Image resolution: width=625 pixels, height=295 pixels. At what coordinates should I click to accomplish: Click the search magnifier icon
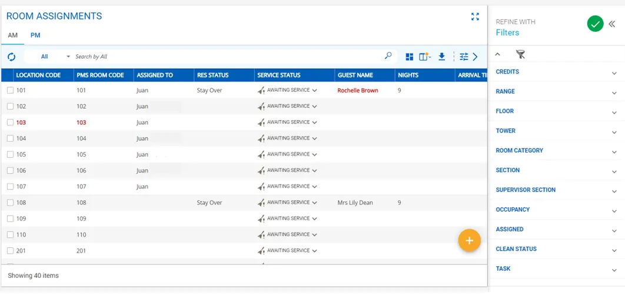388,56
